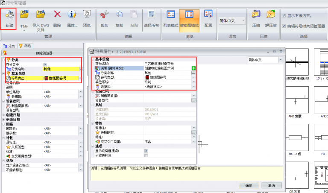This screenshot has width=328, height=193.
Task: Uncheck 显示设备连接点 in the dialog
Action: pos(146,151)
